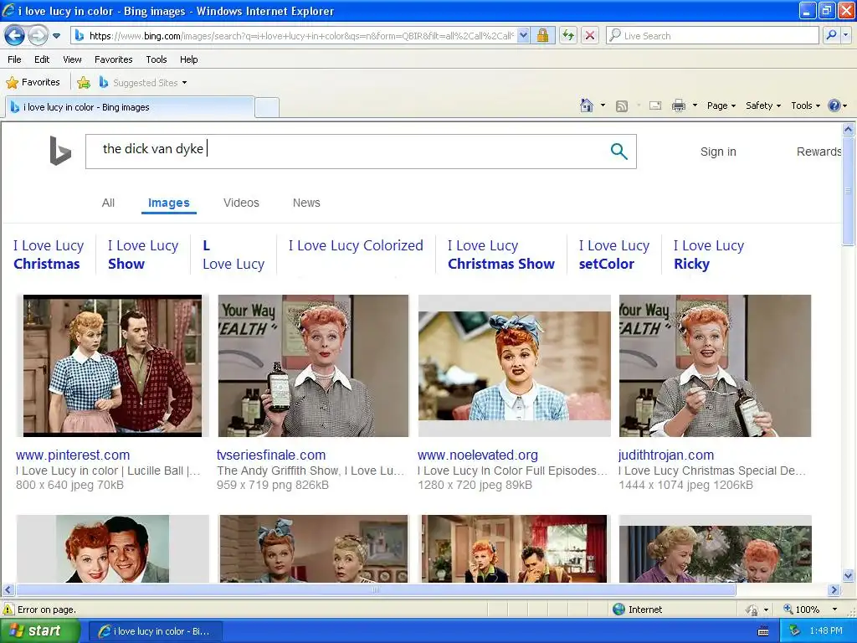Expand the address bar history dropdown
This screenshot has width=857, height=643.
523,36
